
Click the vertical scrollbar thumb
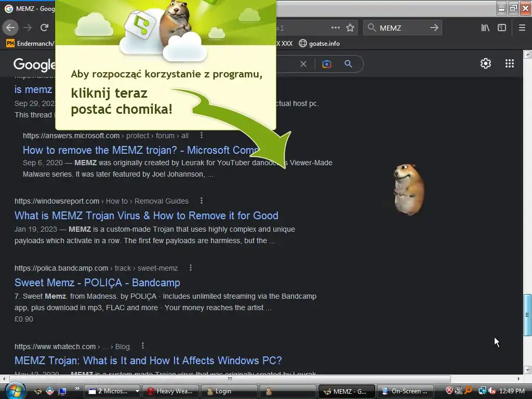click(527, 315)
